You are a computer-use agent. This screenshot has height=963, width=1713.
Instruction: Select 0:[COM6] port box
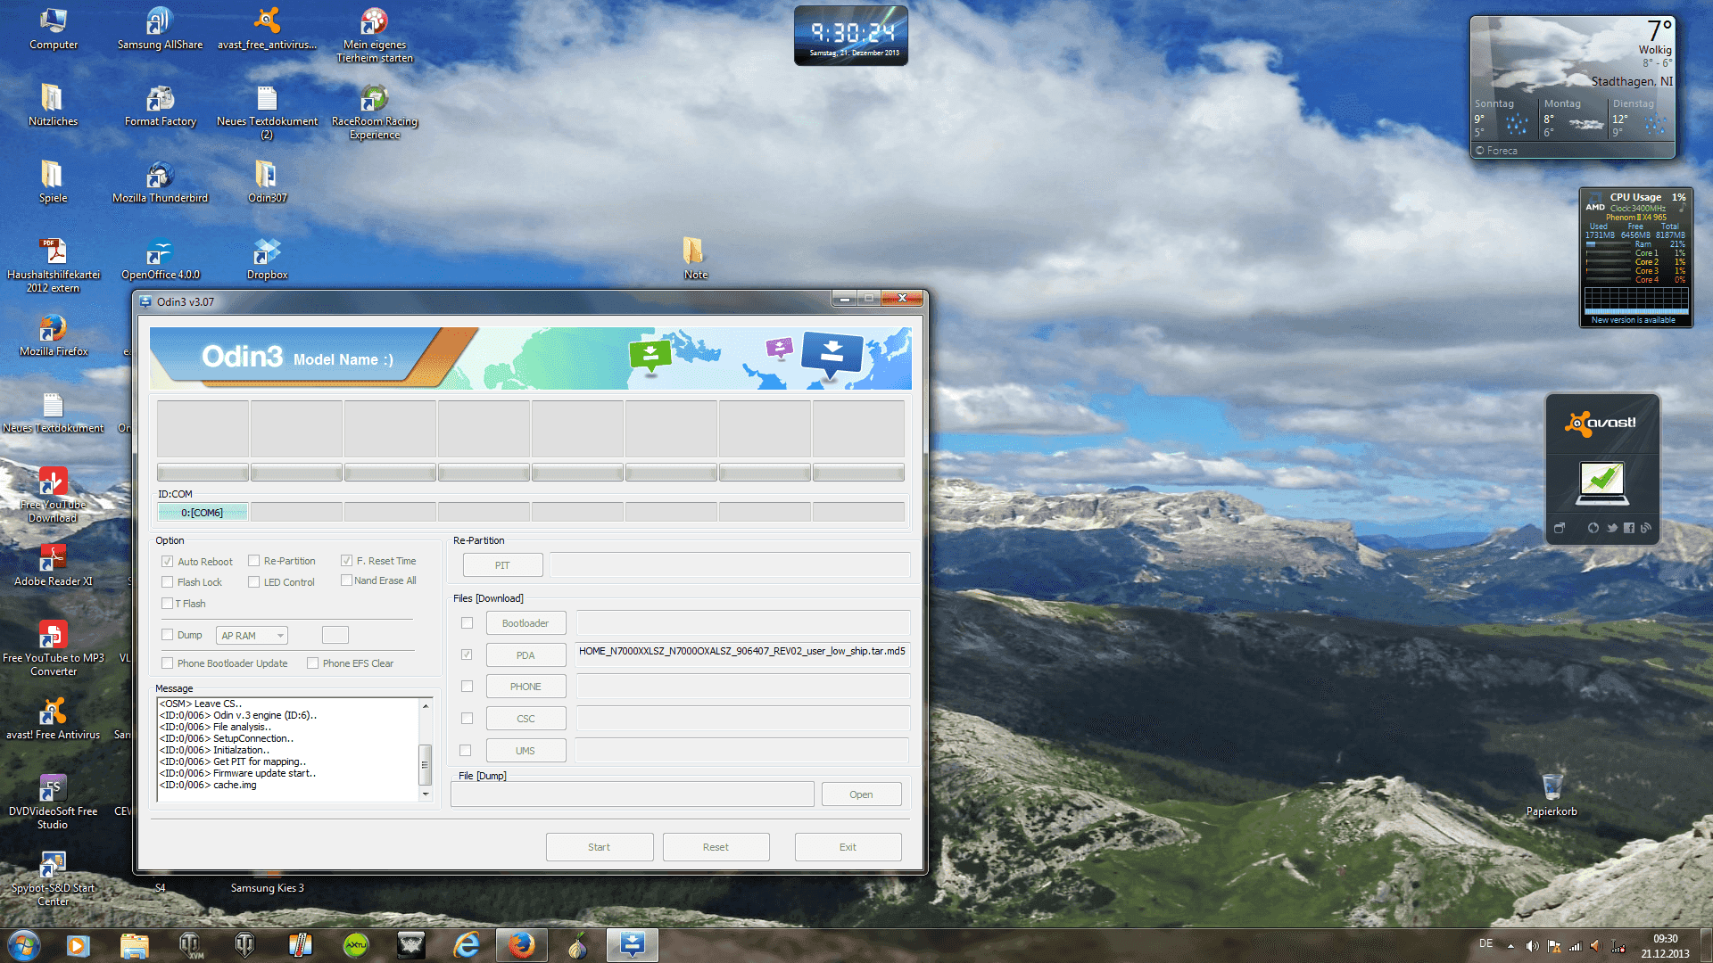click(x=203, y=513)
